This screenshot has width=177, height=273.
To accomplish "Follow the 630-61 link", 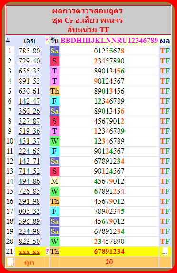I will [x=29, y=91].
